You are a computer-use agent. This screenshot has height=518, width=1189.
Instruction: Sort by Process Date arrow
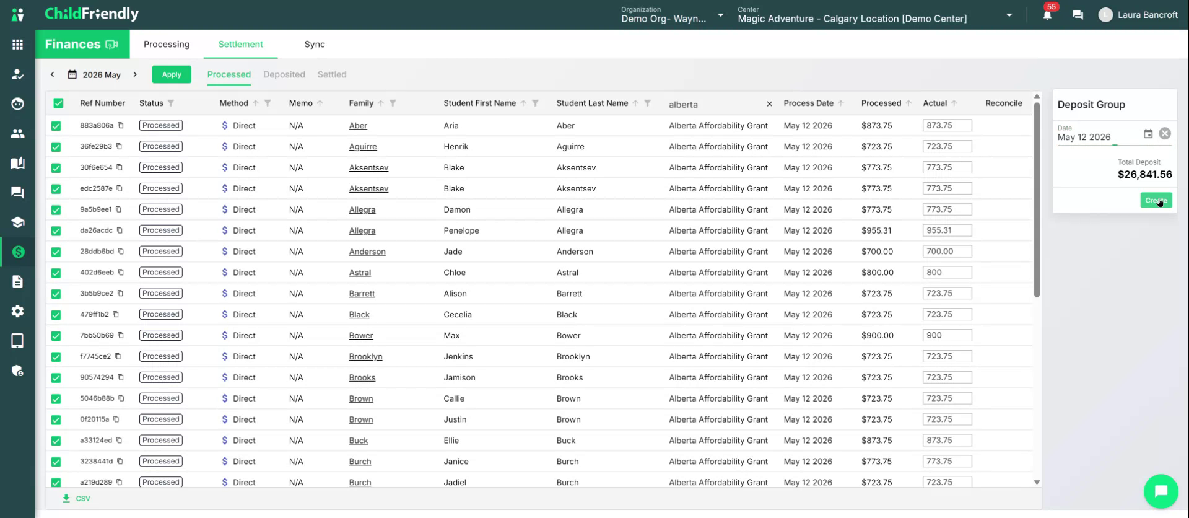coord(841,103)
